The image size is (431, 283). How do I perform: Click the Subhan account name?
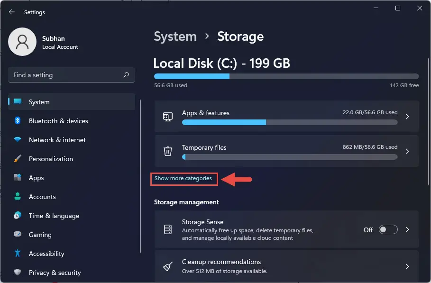point(53,38)
